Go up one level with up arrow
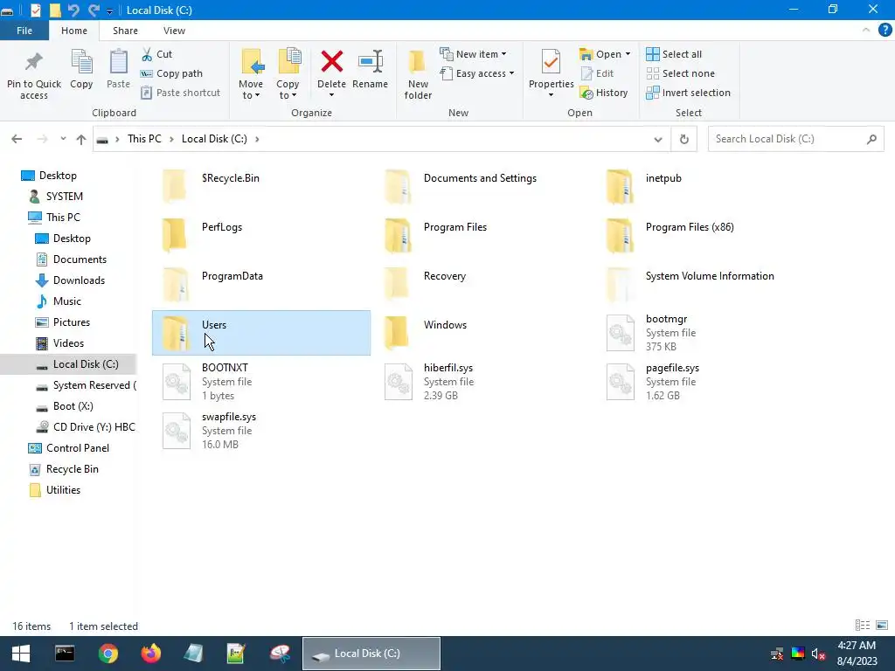Screen dimensions: 895x671 [x=81, y=139]
